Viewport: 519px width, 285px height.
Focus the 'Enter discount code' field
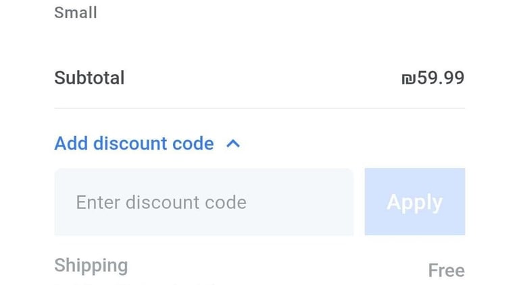click(203, 202)
